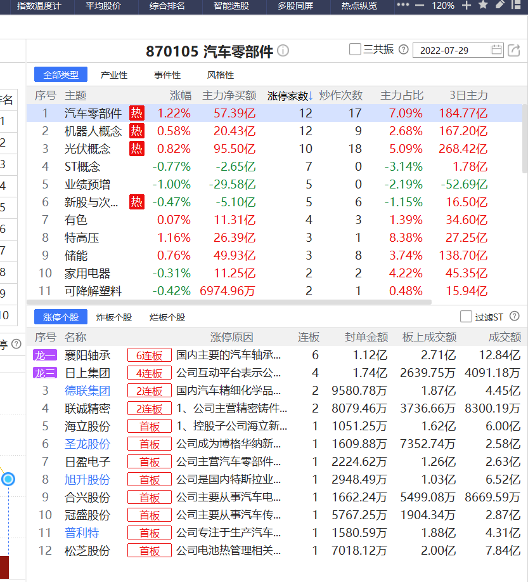Sort by 炒作次数 column header

click(341, 95)
